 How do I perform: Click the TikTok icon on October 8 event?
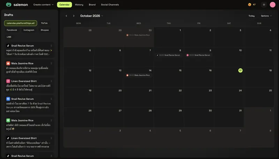tap(157, 55)
